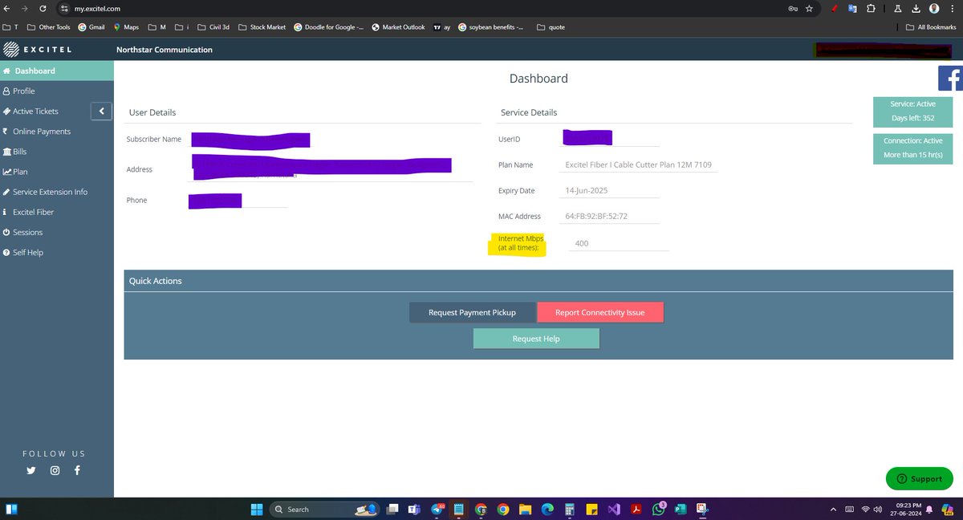This screenshot has width=963, height=520.
Task: Reload the page
Action: tap(43, 8)
